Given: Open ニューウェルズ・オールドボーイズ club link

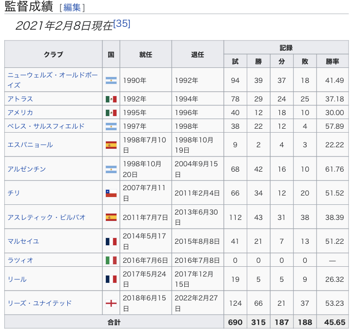Looking at the screenshot, I should [x=53, y=80].
